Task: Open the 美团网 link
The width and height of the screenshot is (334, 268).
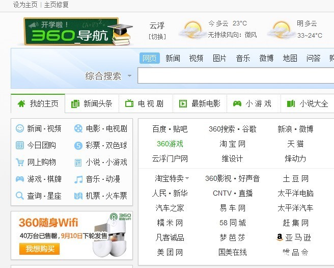Action: tap(170, 252)
